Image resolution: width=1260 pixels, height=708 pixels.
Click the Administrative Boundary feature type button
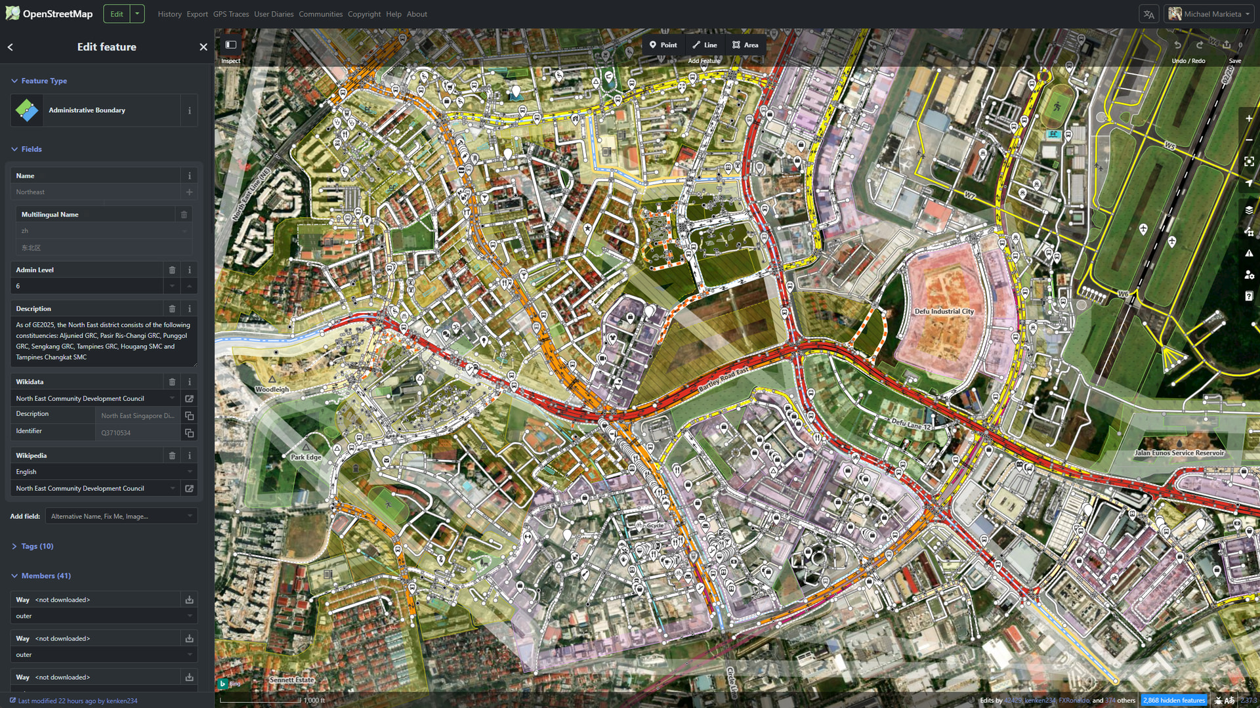tap(95, 110)
